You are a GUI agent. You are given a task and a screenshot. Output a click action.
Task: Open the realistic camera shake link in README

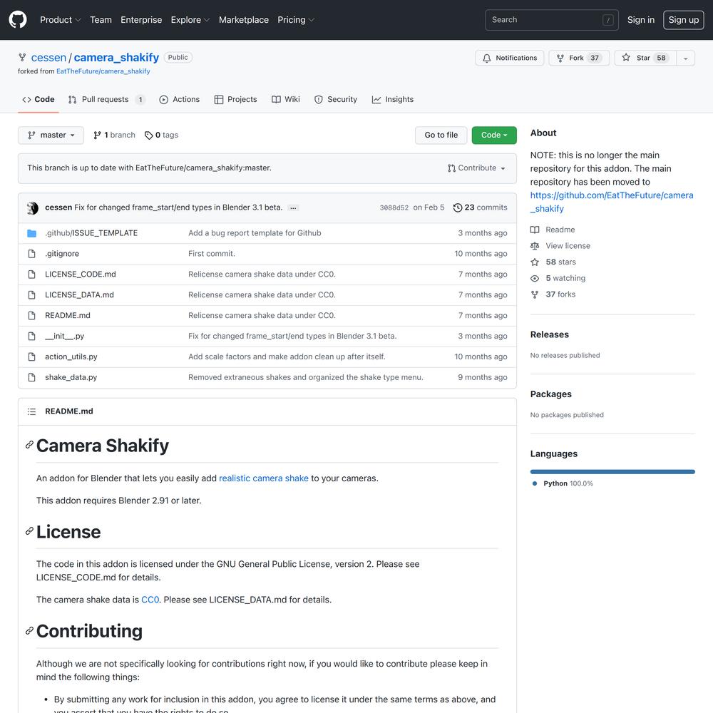(x=264, y=478)
